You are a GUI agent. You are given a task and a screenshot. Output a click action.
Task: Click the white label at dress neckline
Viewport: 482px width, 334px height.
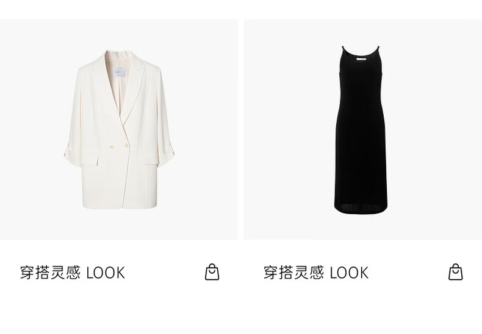click(361, 58)
